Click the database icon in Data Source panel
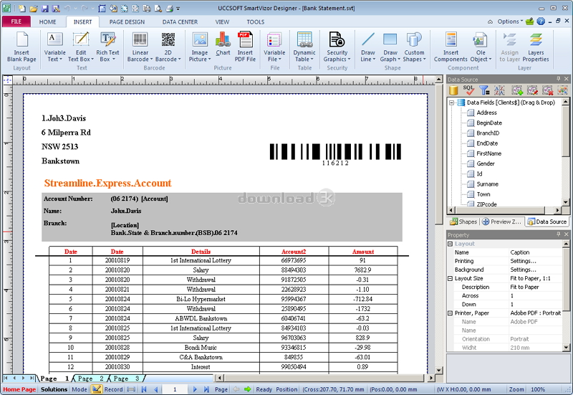 pos(453,90)
